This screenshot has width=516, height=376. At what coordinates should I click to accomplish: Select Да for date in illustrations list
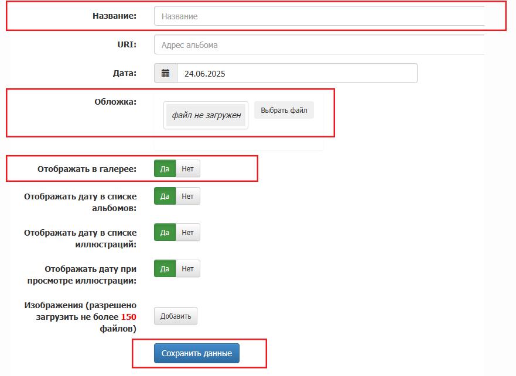coord(165,233)
